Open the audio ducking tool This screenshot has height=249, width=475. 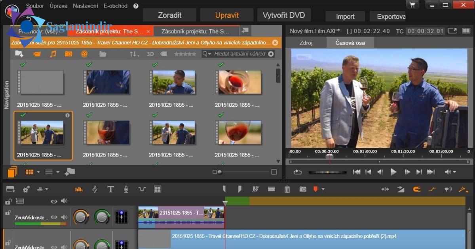coord(142,189)
